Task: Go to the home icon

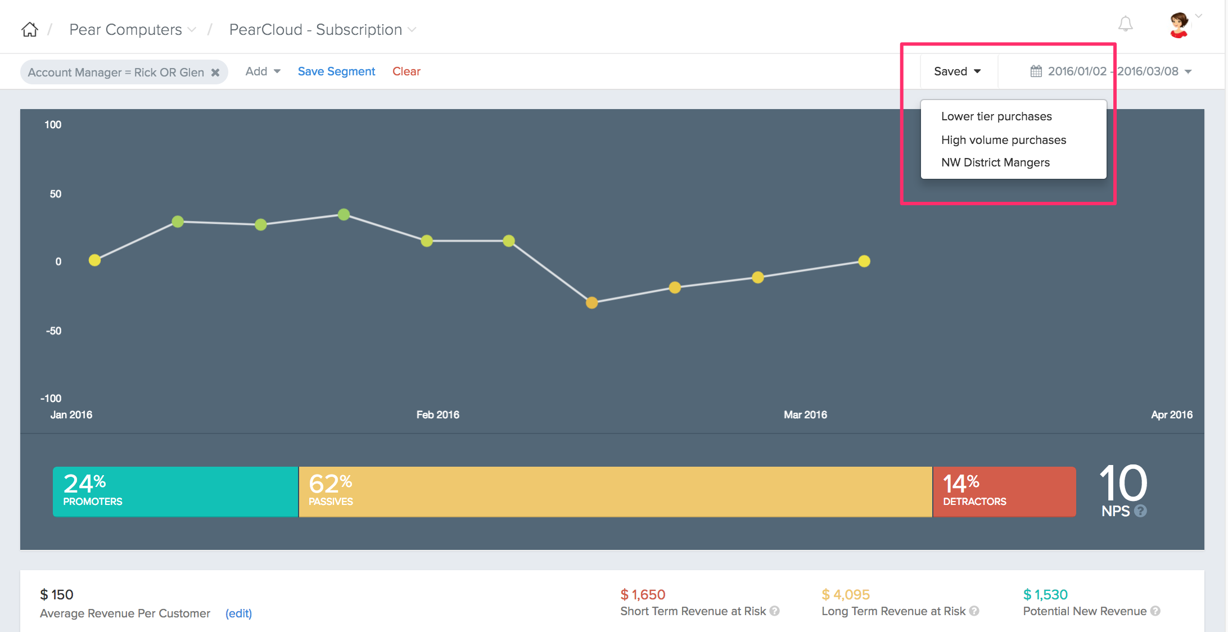Action: [x=30, y=29]
